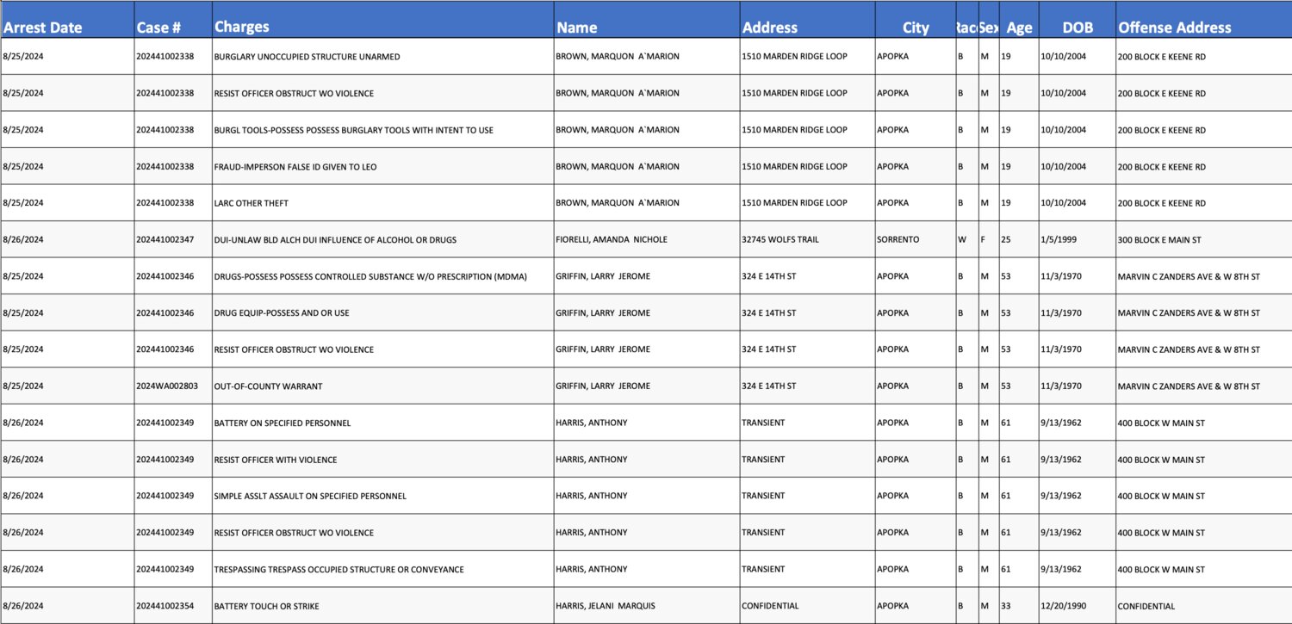The image size is (1292, 624).
Task: Select case 202441002349 in the TRESPASSING row
Action: [x=173, y=569]
